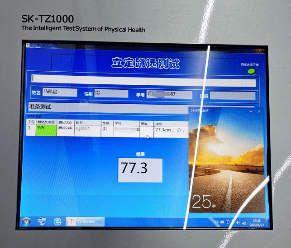Screen dimensions: 291x248
Task: Close the 2345 boot assistant popup
Action: (259, 111)
